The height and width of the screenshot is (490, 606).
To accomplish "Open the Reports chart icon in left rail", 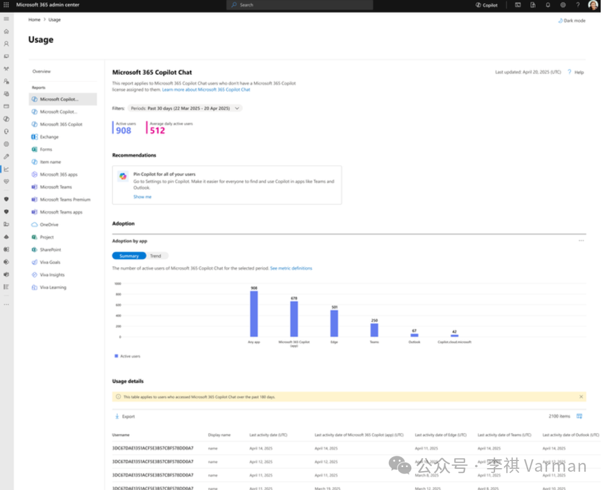I will tap(6, 169).
